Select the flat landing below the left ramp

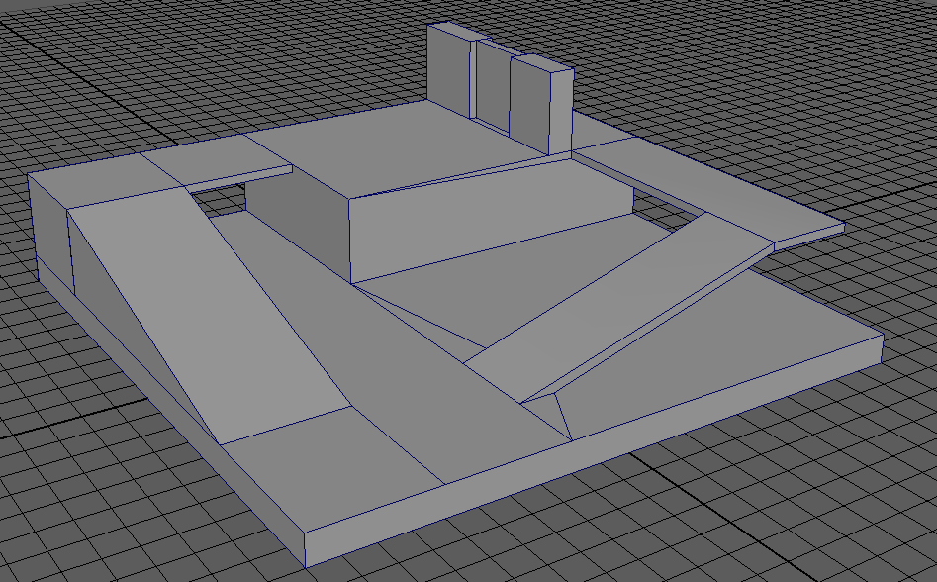(x=327, y=455)
